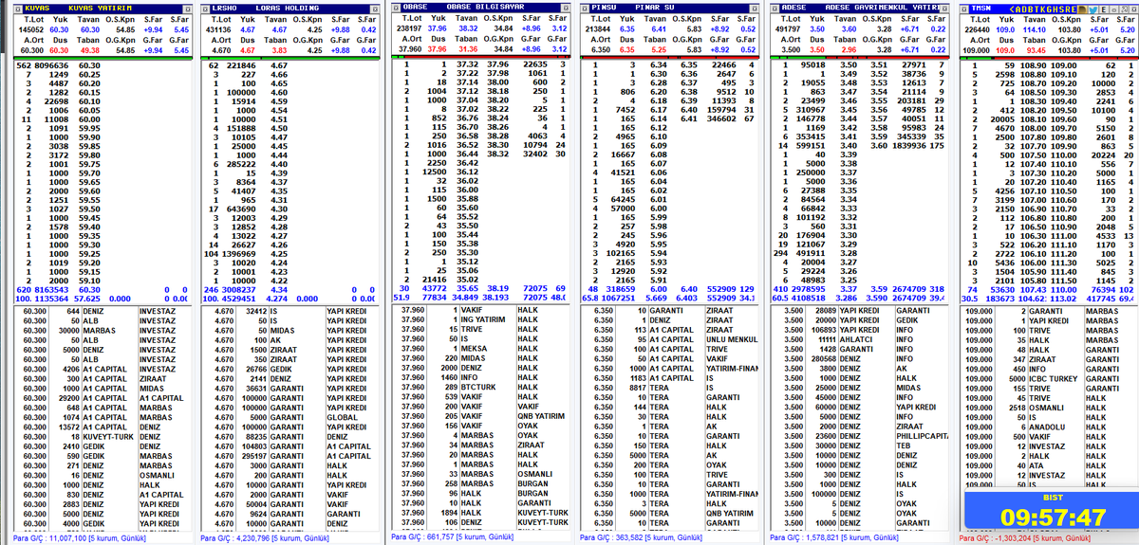Click letter 'T' in TMSN title toolbar
The width and height of the screenshot is (1139, 545).
(x=1036, y=9)
